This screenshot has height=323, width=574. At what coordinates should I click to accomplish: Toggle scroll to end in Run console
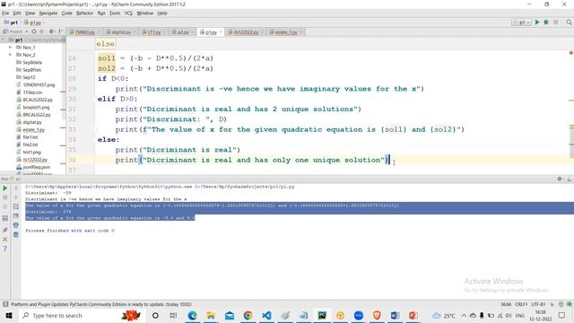[x=16, y=216]
